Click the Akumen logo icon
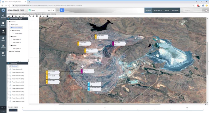Screen dimensions: 209x113 point(3,10)
